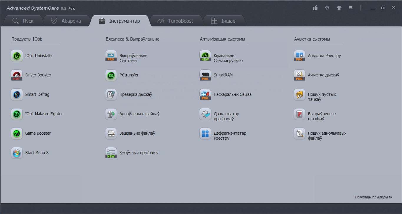Click the Start Menu 8 label
Image resolution: width=402 pixels, height=214 pixels.
(37, 153)
